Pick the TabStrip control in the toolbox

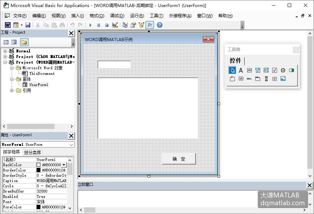pos(249,79)
